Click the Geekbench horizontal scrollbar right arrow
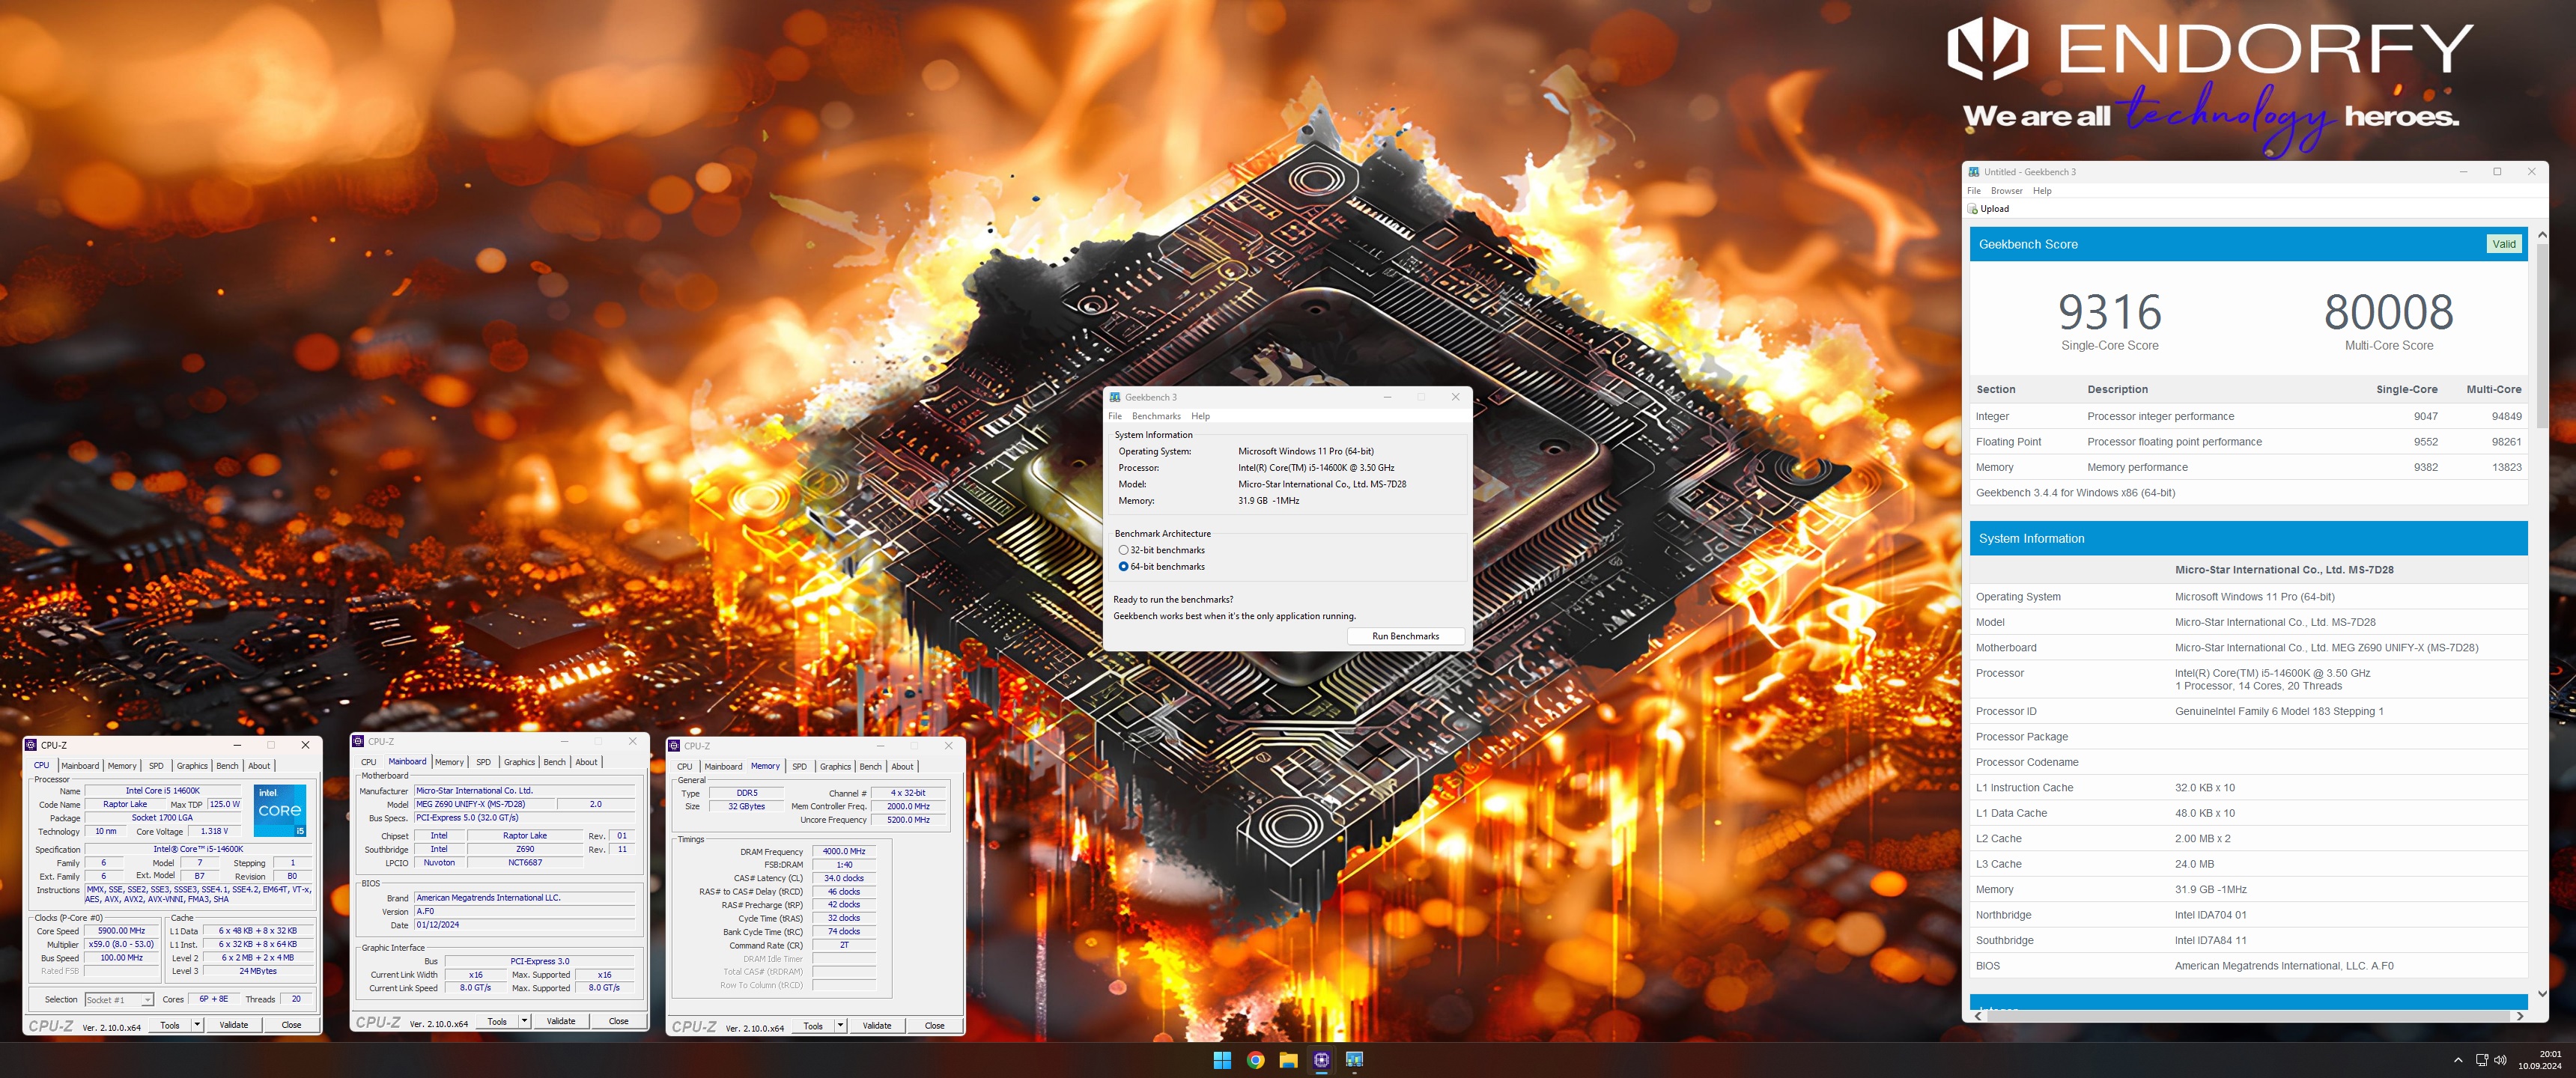The width and height of the screenshot is (2576, 1078). coord(2519,1016)
